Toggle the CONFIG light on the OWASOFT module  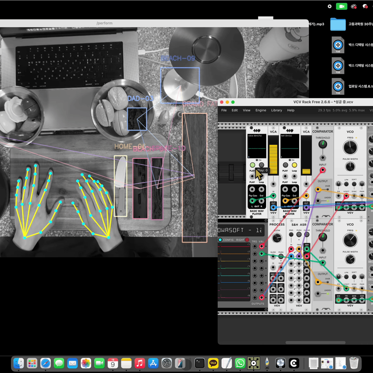220,239
